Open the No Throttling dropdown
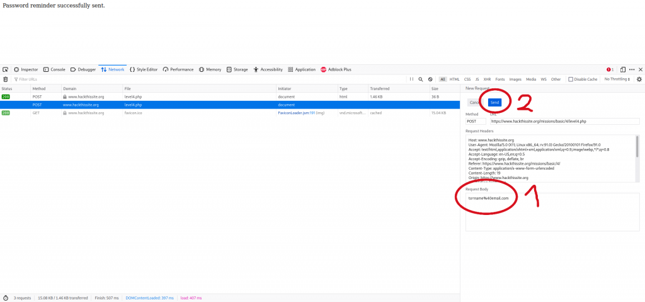The width and height of the screenshot is (645, 302). click(617, 79)
